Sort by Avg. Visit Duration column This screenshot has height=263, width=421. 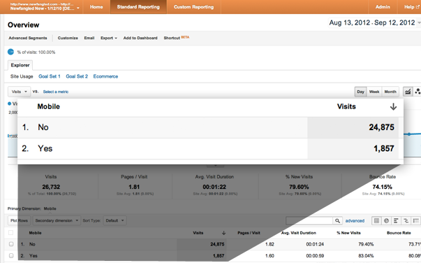click(x=298, y=233)
